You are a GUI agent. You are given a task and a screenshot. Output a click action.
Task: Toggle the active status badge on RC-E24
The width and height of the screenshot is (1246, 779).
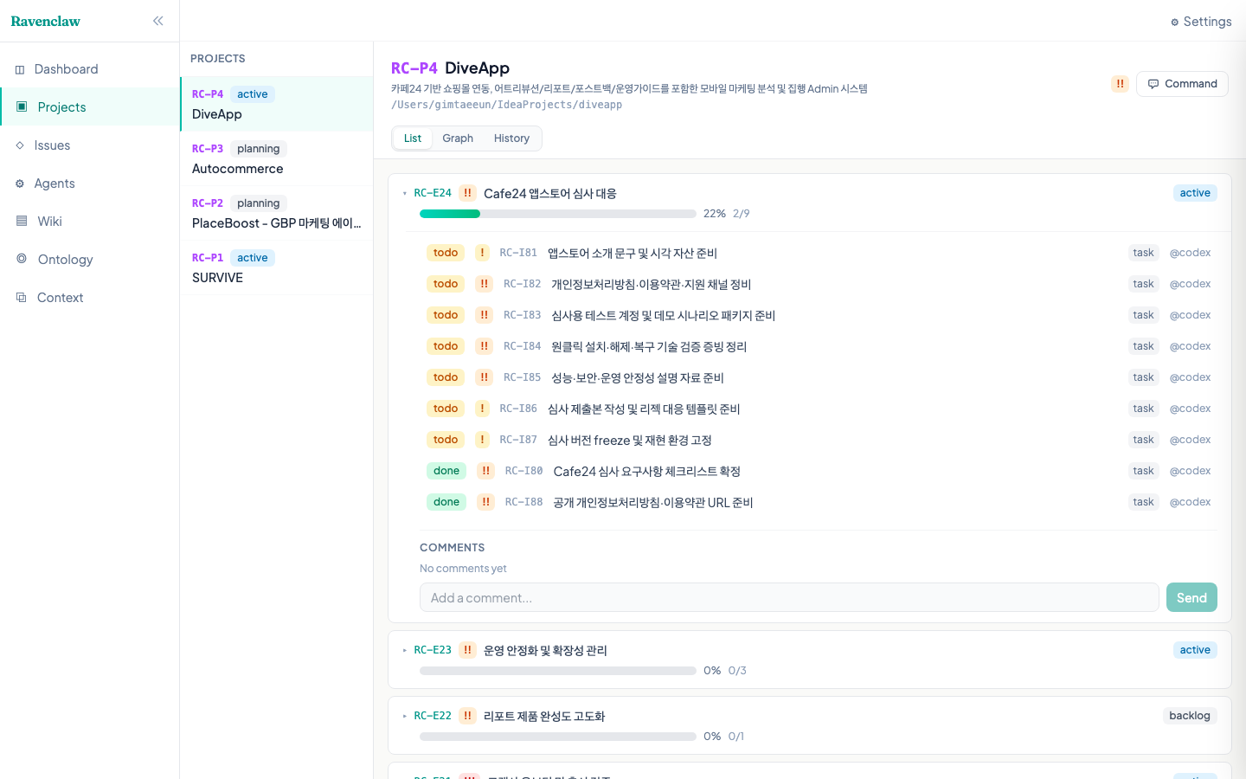pos(1195,192)
